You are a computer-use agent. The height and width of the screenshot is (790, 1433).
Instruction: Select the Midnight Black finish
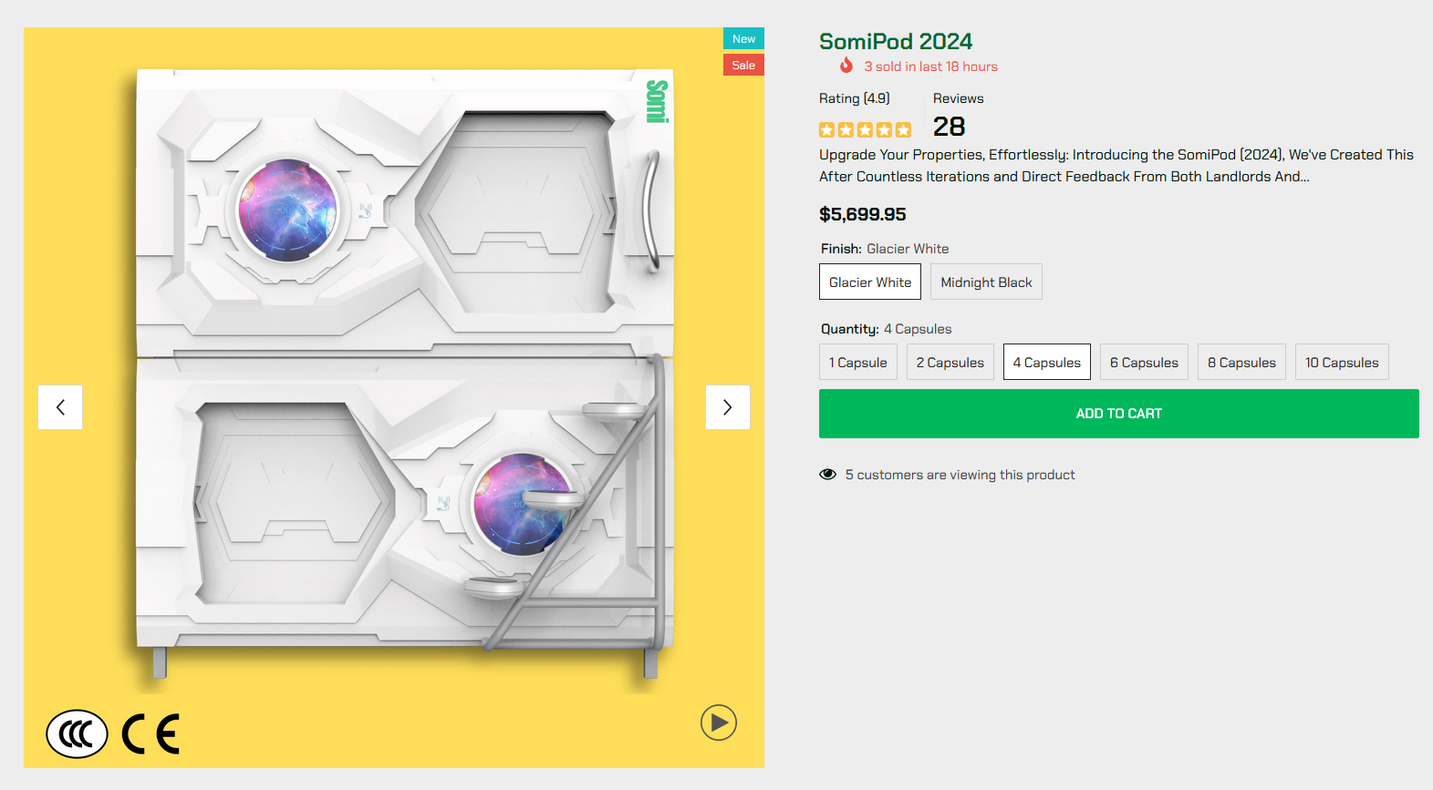click(x=986, y=282)
